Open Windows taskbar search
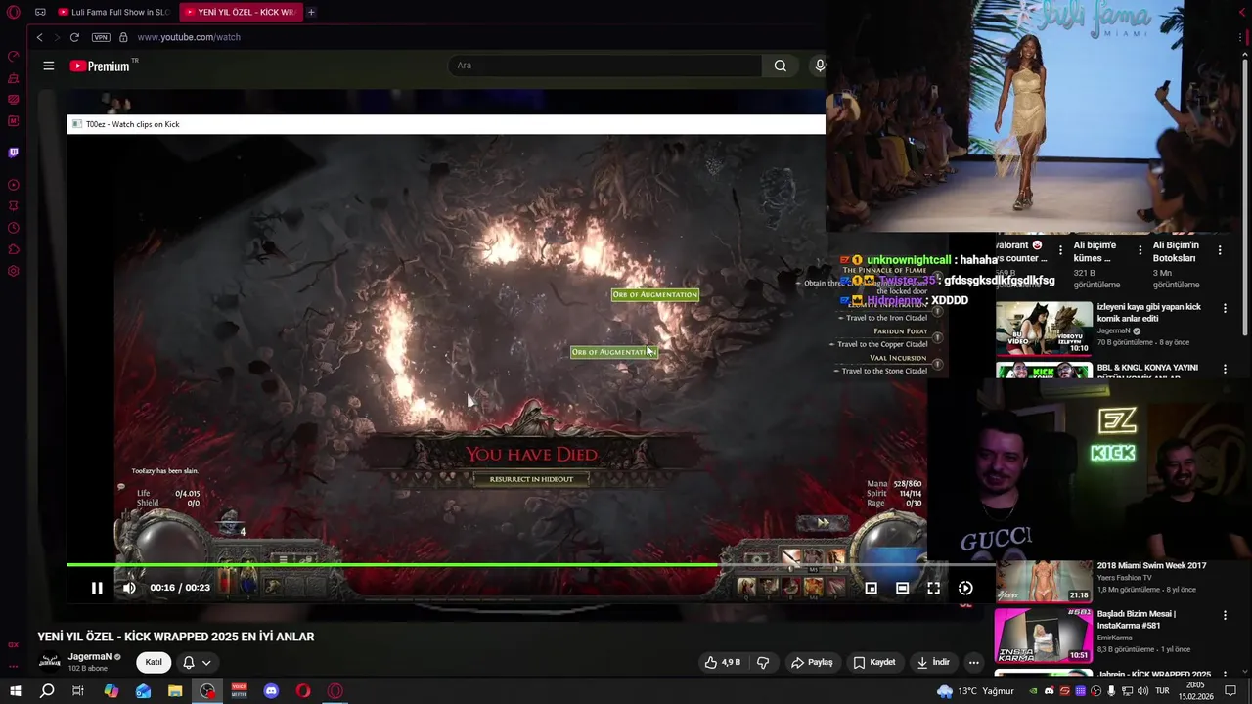1252x704 pixels. point(47,691)
